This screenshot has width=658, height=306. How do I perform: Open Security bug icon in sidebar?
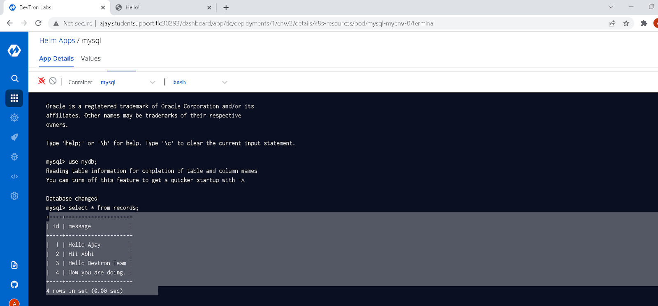click(14, 157)
